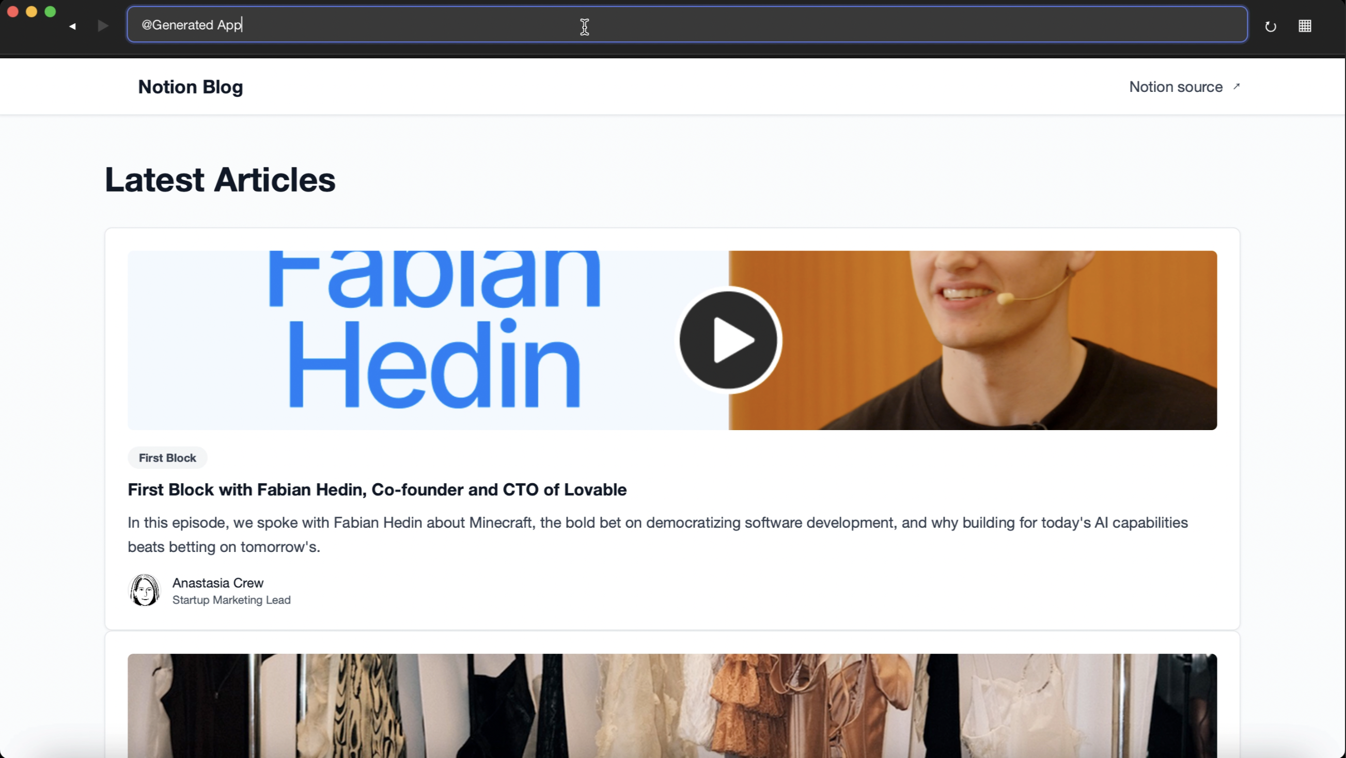Screen dimensions: 1346x758
Task: Open the Fabian Hedin article title
Action: coord(377,489)
